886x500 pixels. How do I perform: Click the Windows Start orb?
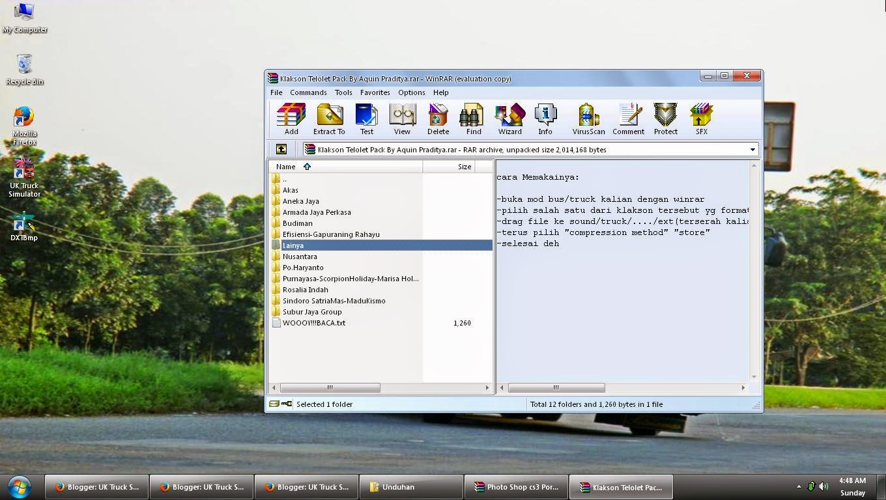[x=19, y=486]
